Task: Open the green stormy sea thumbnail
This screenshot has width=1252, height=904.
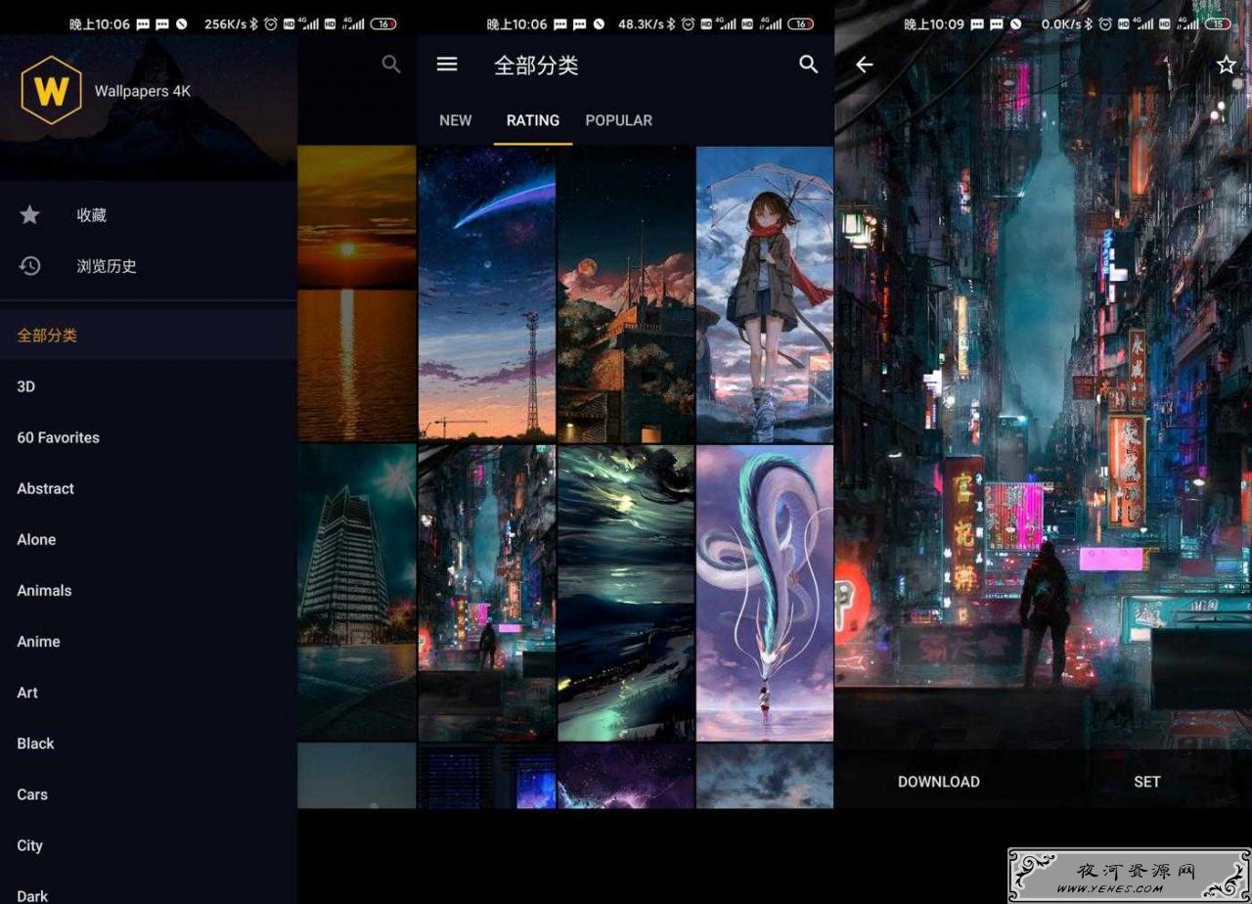Action: point(626,593)
